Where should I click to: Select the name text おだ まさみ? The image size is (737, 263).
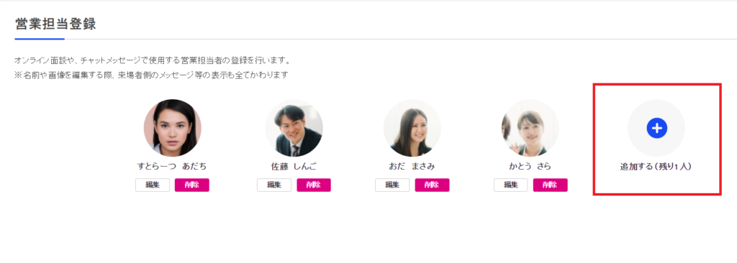coord(412,166)
